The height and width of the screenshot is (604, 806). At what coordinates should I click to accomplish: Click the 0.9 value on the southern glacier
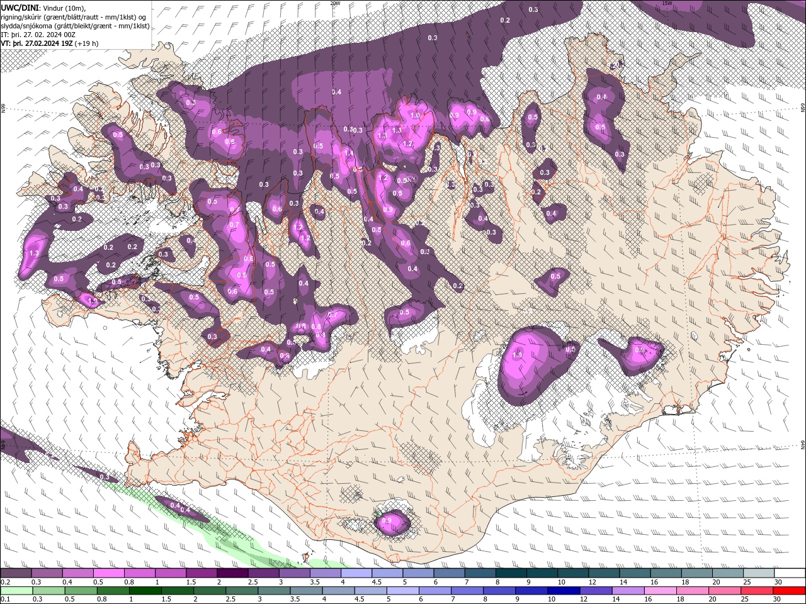[x=386, y=520]
